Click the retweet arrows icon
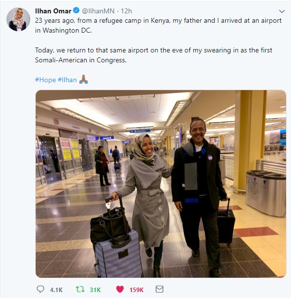 [x=80, y=289]
